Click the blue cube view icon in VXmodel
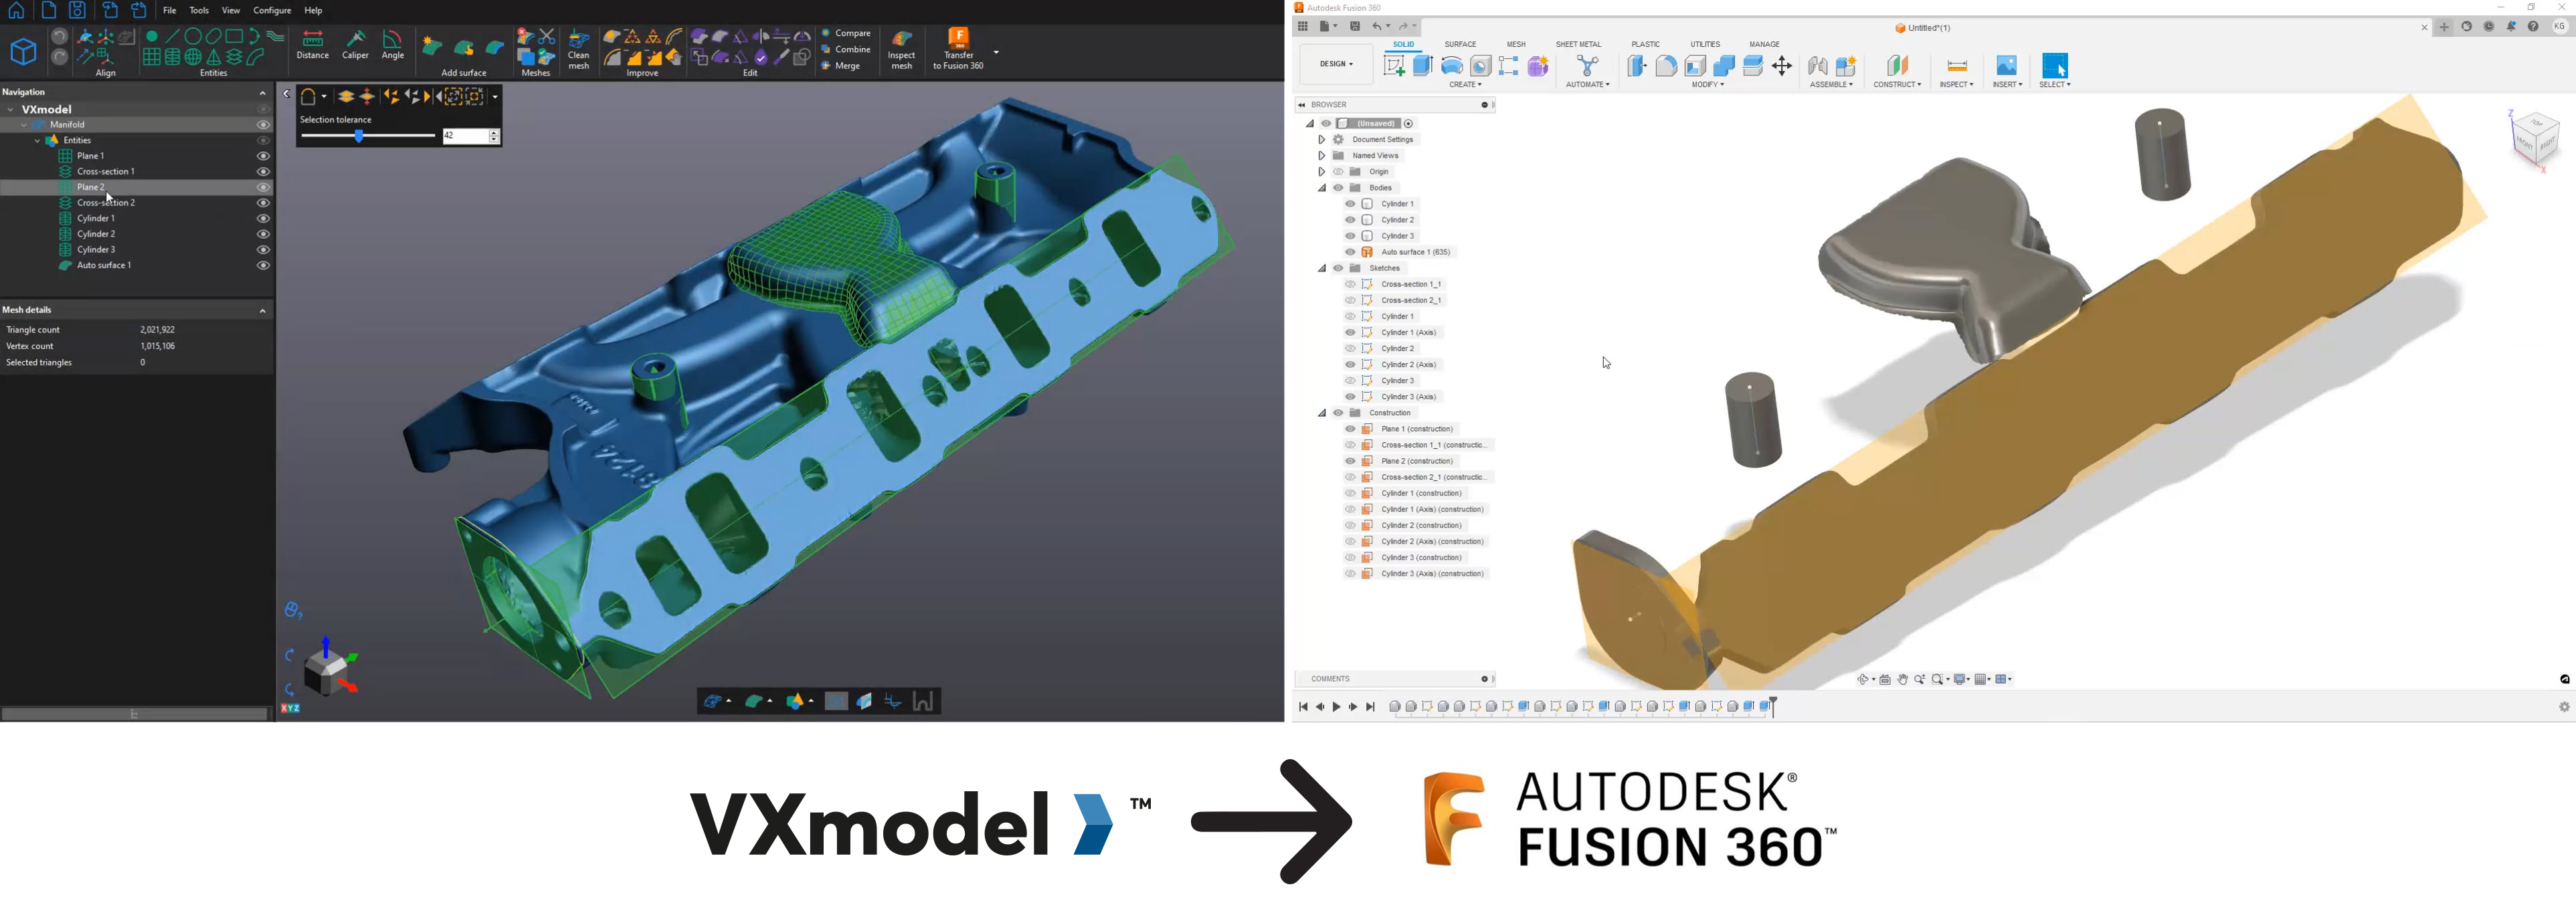The height and width of the screenshot is (919, 2576). click(23, 52)
